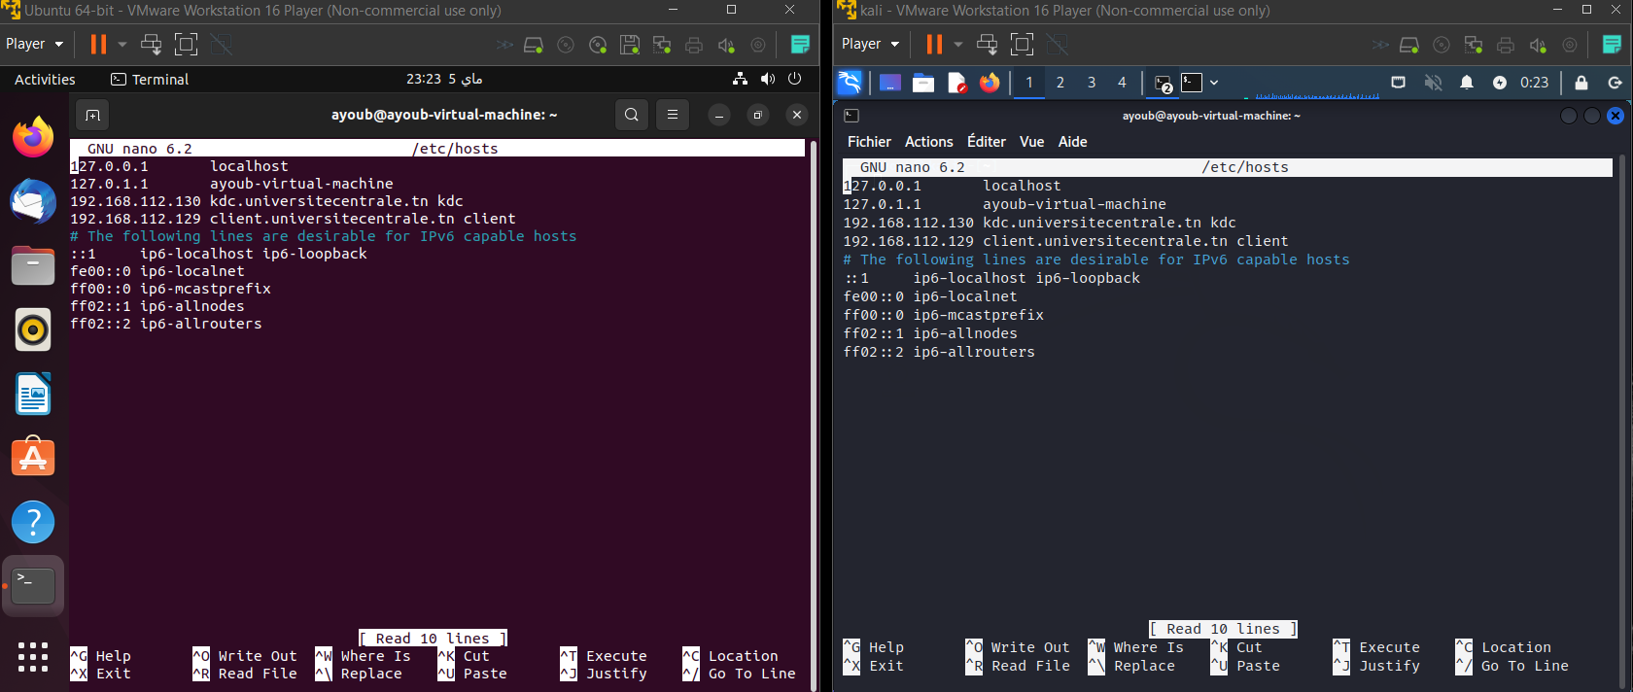Click Ubuntu VM floppy device icon

[630, 45]
